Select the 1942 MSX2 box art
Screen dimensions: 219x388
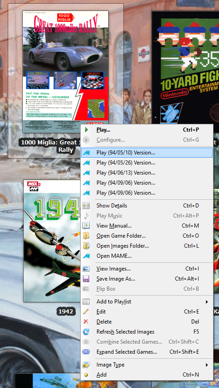click(52, 241)
